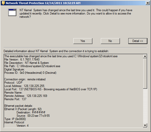Click the Yes button to allow access

pos(83,41)
